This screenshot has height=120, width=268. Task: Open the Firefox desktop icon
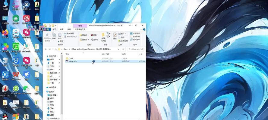pyautogui.click(x=5, y=34)
